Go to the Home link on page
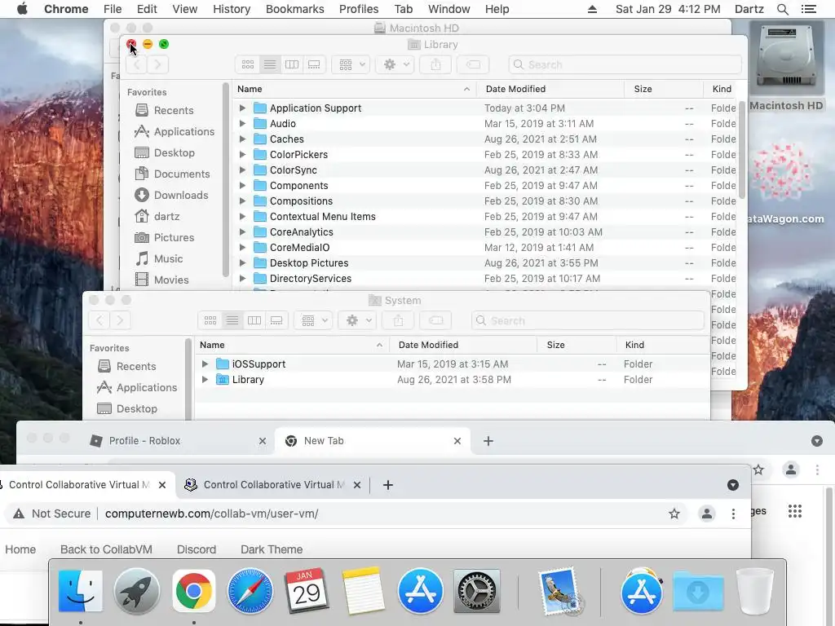 pos(20,549)
